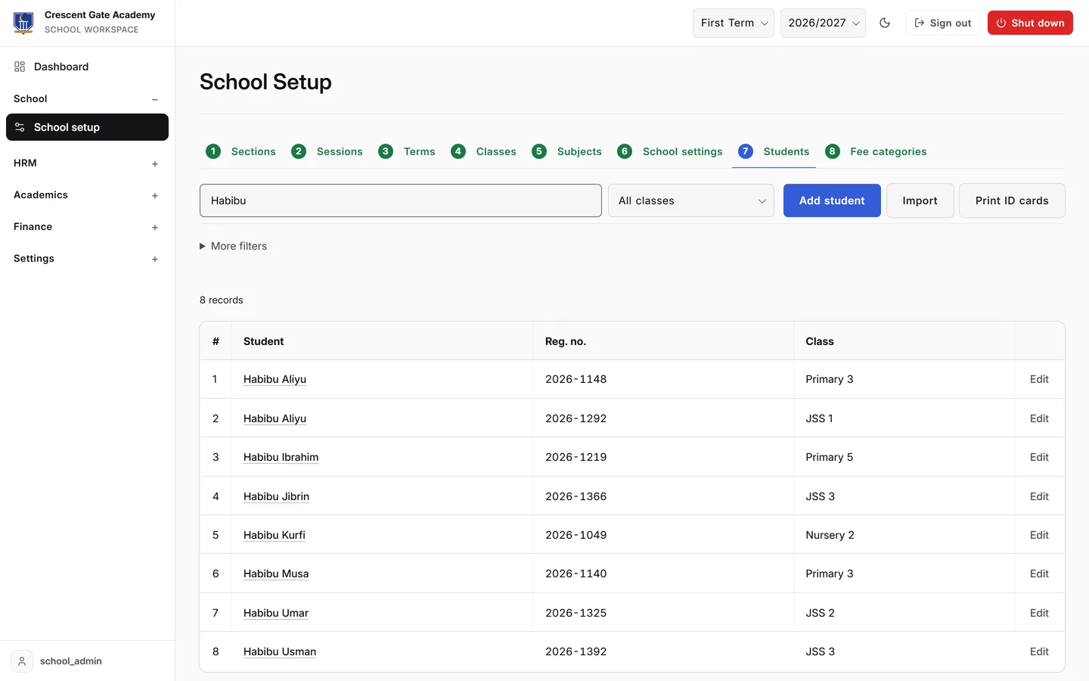Screen dimensions: 1089x681
Task: Edit the row with reg no. 2026-1292
Action: [x=1039, y=418]
